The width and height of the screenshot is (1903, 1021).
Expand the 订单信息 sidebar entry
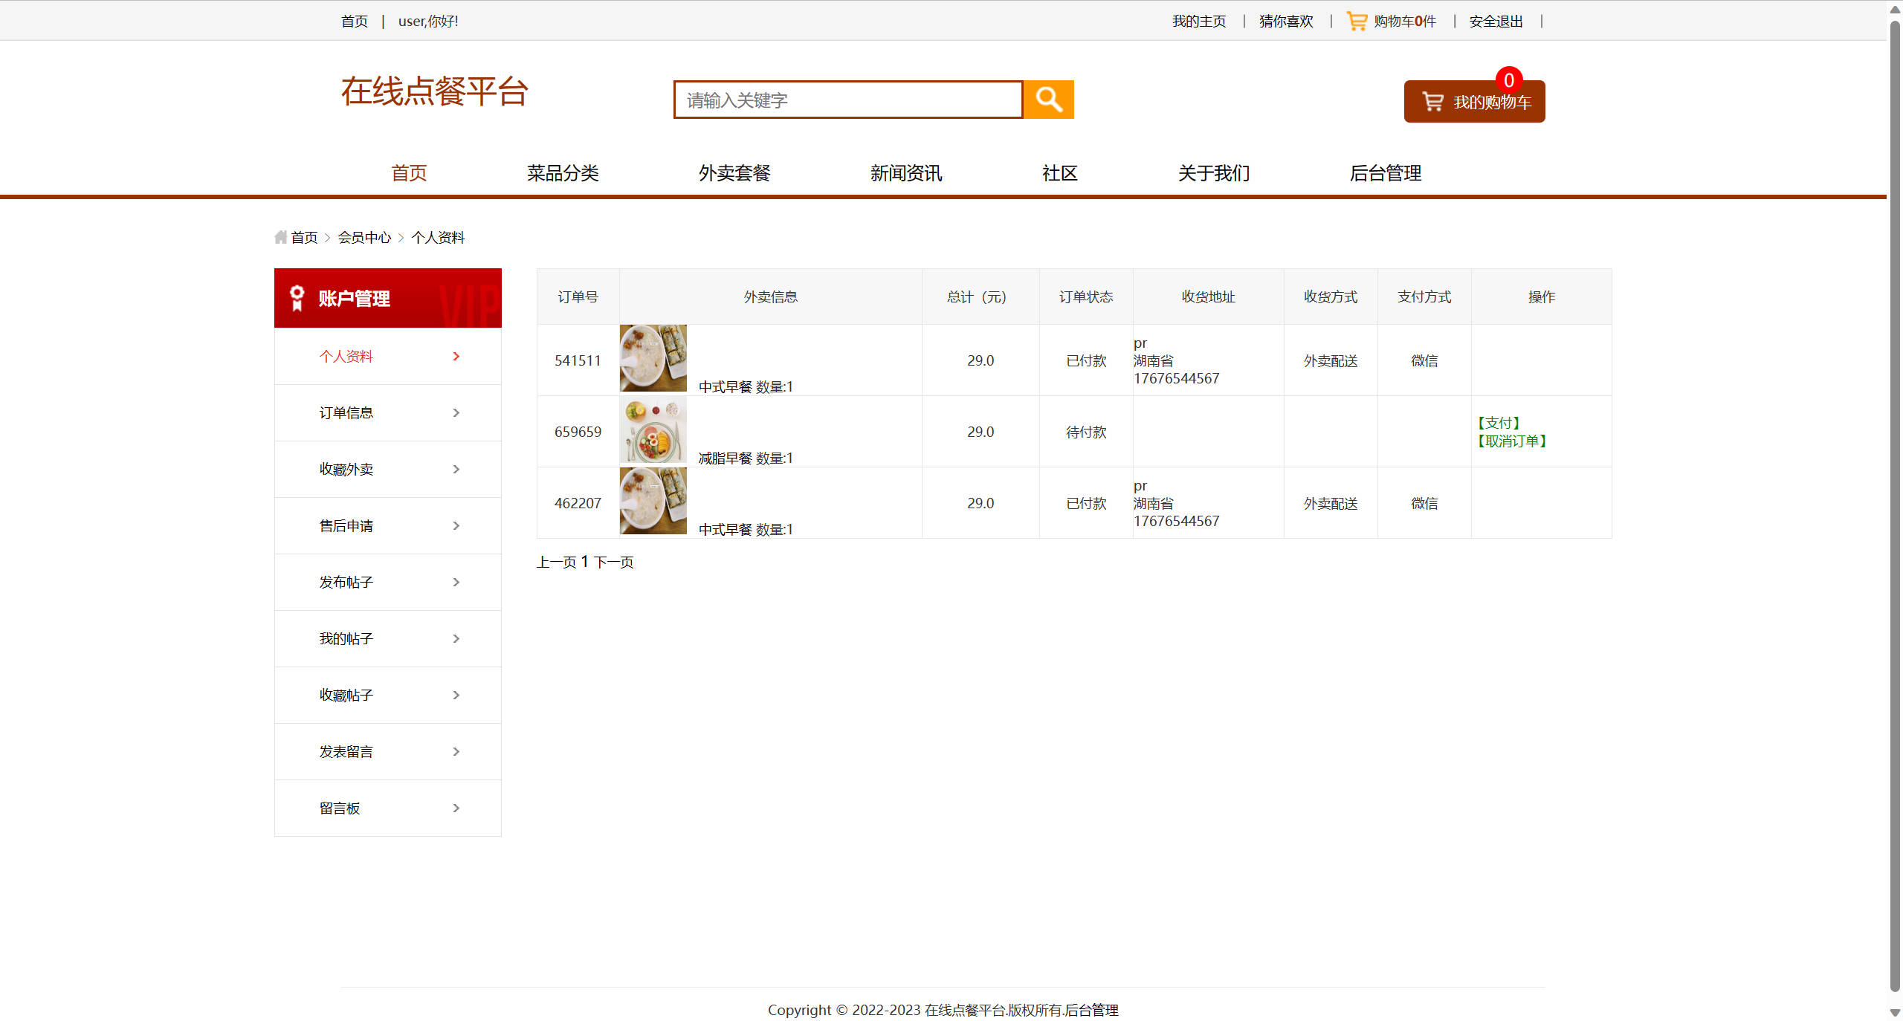point(387,412)
